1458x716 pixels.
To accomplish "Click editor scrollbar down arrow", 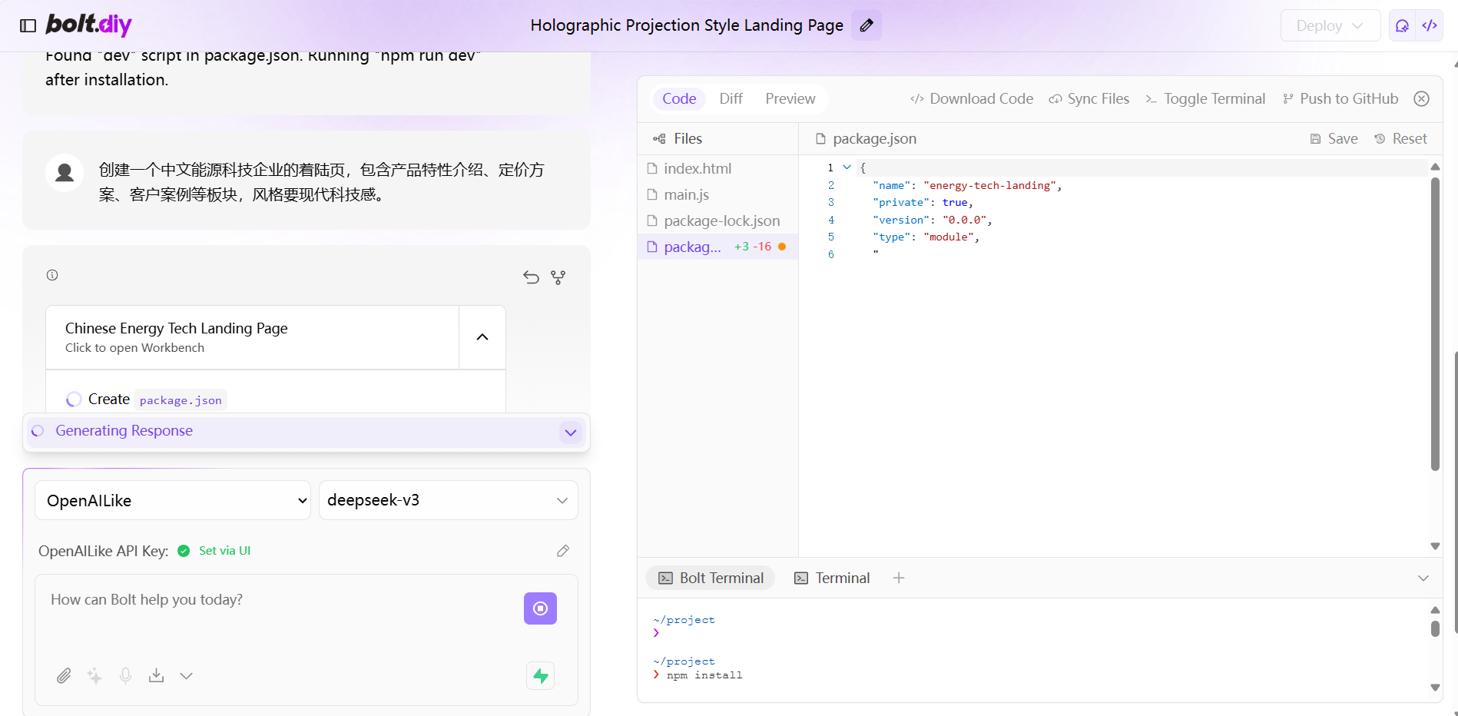I will (x=1435, y=546).
